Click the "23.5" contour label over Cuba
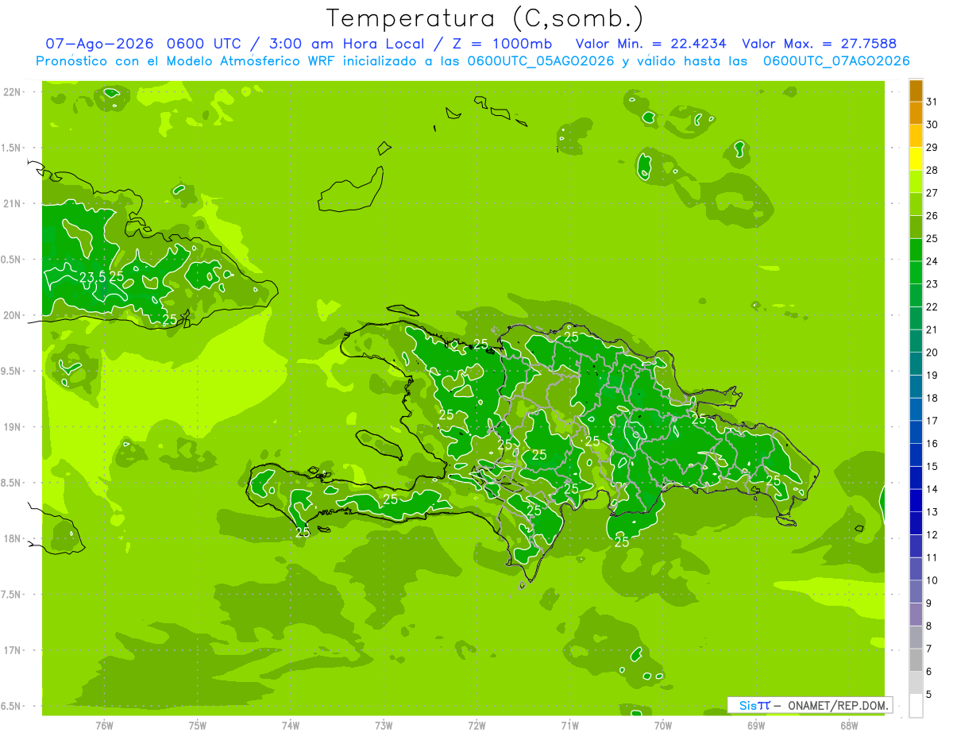 pos(93,277)
